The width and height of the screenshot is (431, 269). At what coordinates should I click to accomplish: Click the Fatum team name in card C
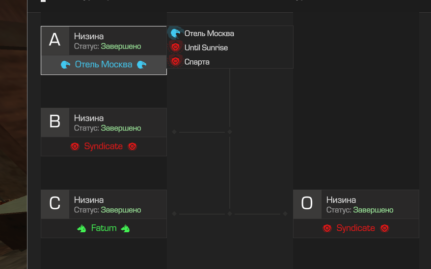click(104, 228)
